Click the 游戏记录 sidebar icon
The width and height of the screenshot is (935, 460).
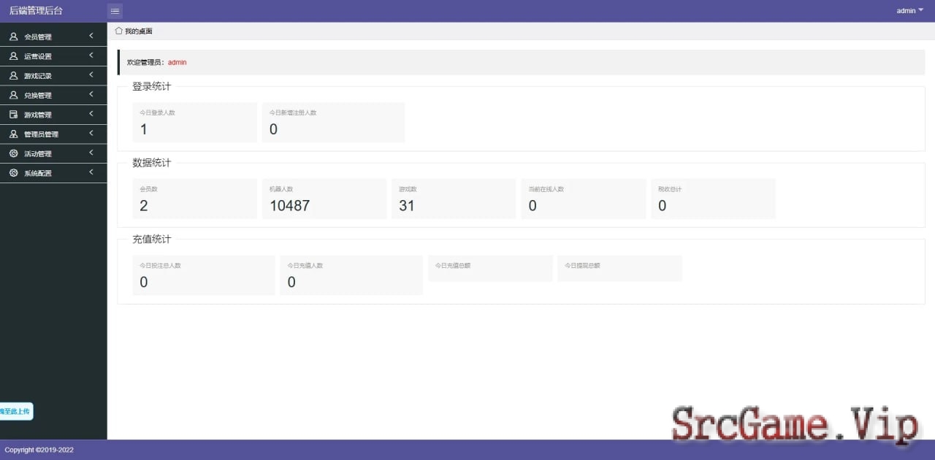pos(13,75)
